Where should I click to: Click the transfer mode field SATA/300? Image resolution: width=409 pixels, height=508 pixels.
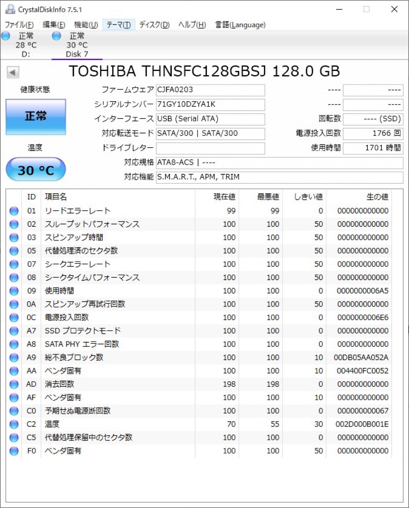pyautogui.click(x=210, y=133)
